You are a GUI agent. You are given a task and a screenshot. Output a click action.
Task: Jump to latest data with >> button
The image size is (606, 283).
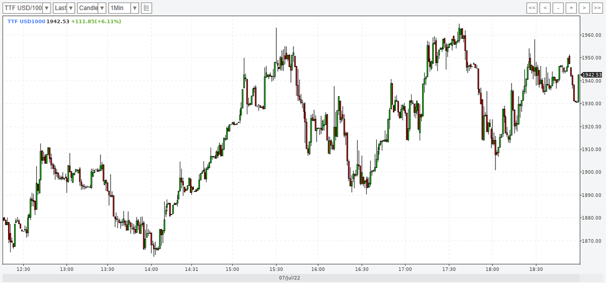click(597, 8)
